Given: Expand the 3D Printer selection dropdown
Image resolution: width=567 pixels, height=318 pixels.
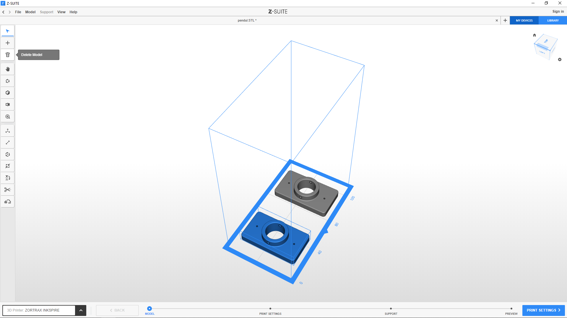Looking at the screenshot, I should point(81,310).
